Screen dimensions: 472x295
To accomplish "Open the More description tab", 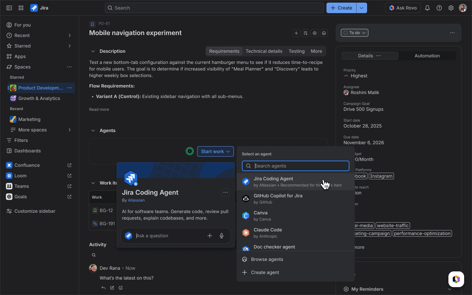I will pos(316,51).
